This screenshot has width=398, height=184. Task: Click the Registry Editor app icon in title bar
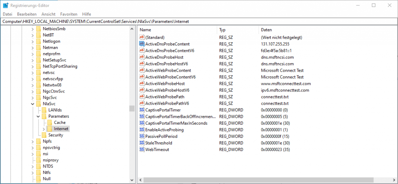(5, 5)
